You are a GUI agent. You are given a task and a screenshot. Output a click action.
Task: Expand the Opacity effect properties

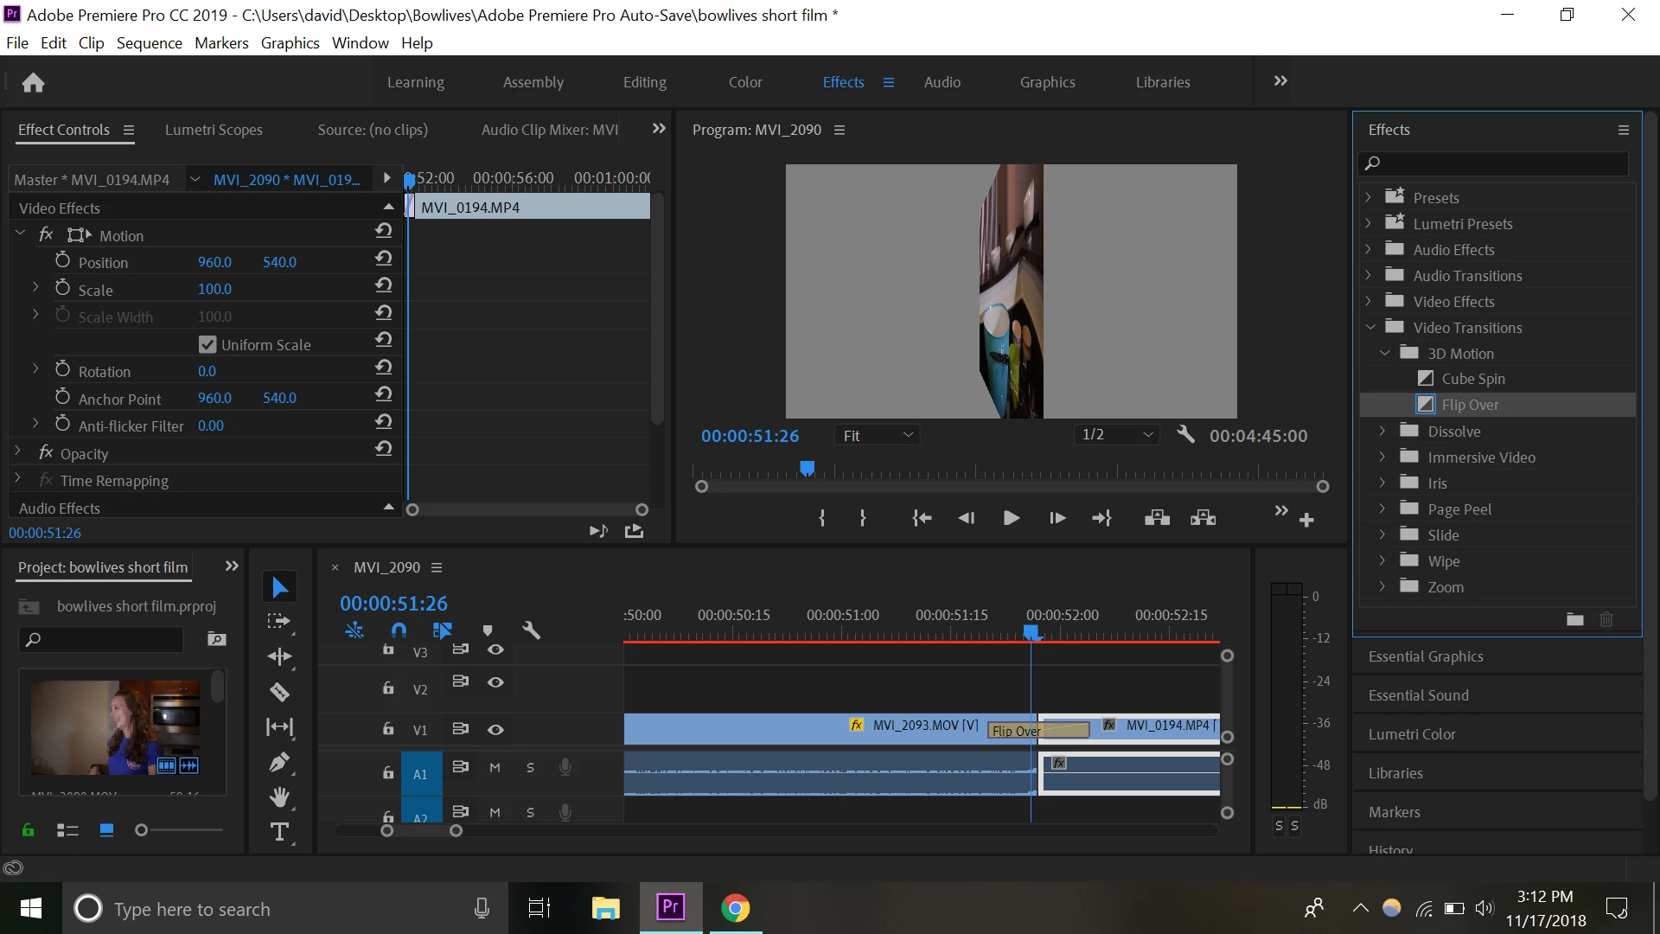17,452
